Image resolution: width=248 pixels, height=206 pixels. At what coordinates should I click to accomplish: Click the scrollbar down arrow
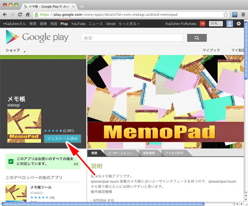246,200
